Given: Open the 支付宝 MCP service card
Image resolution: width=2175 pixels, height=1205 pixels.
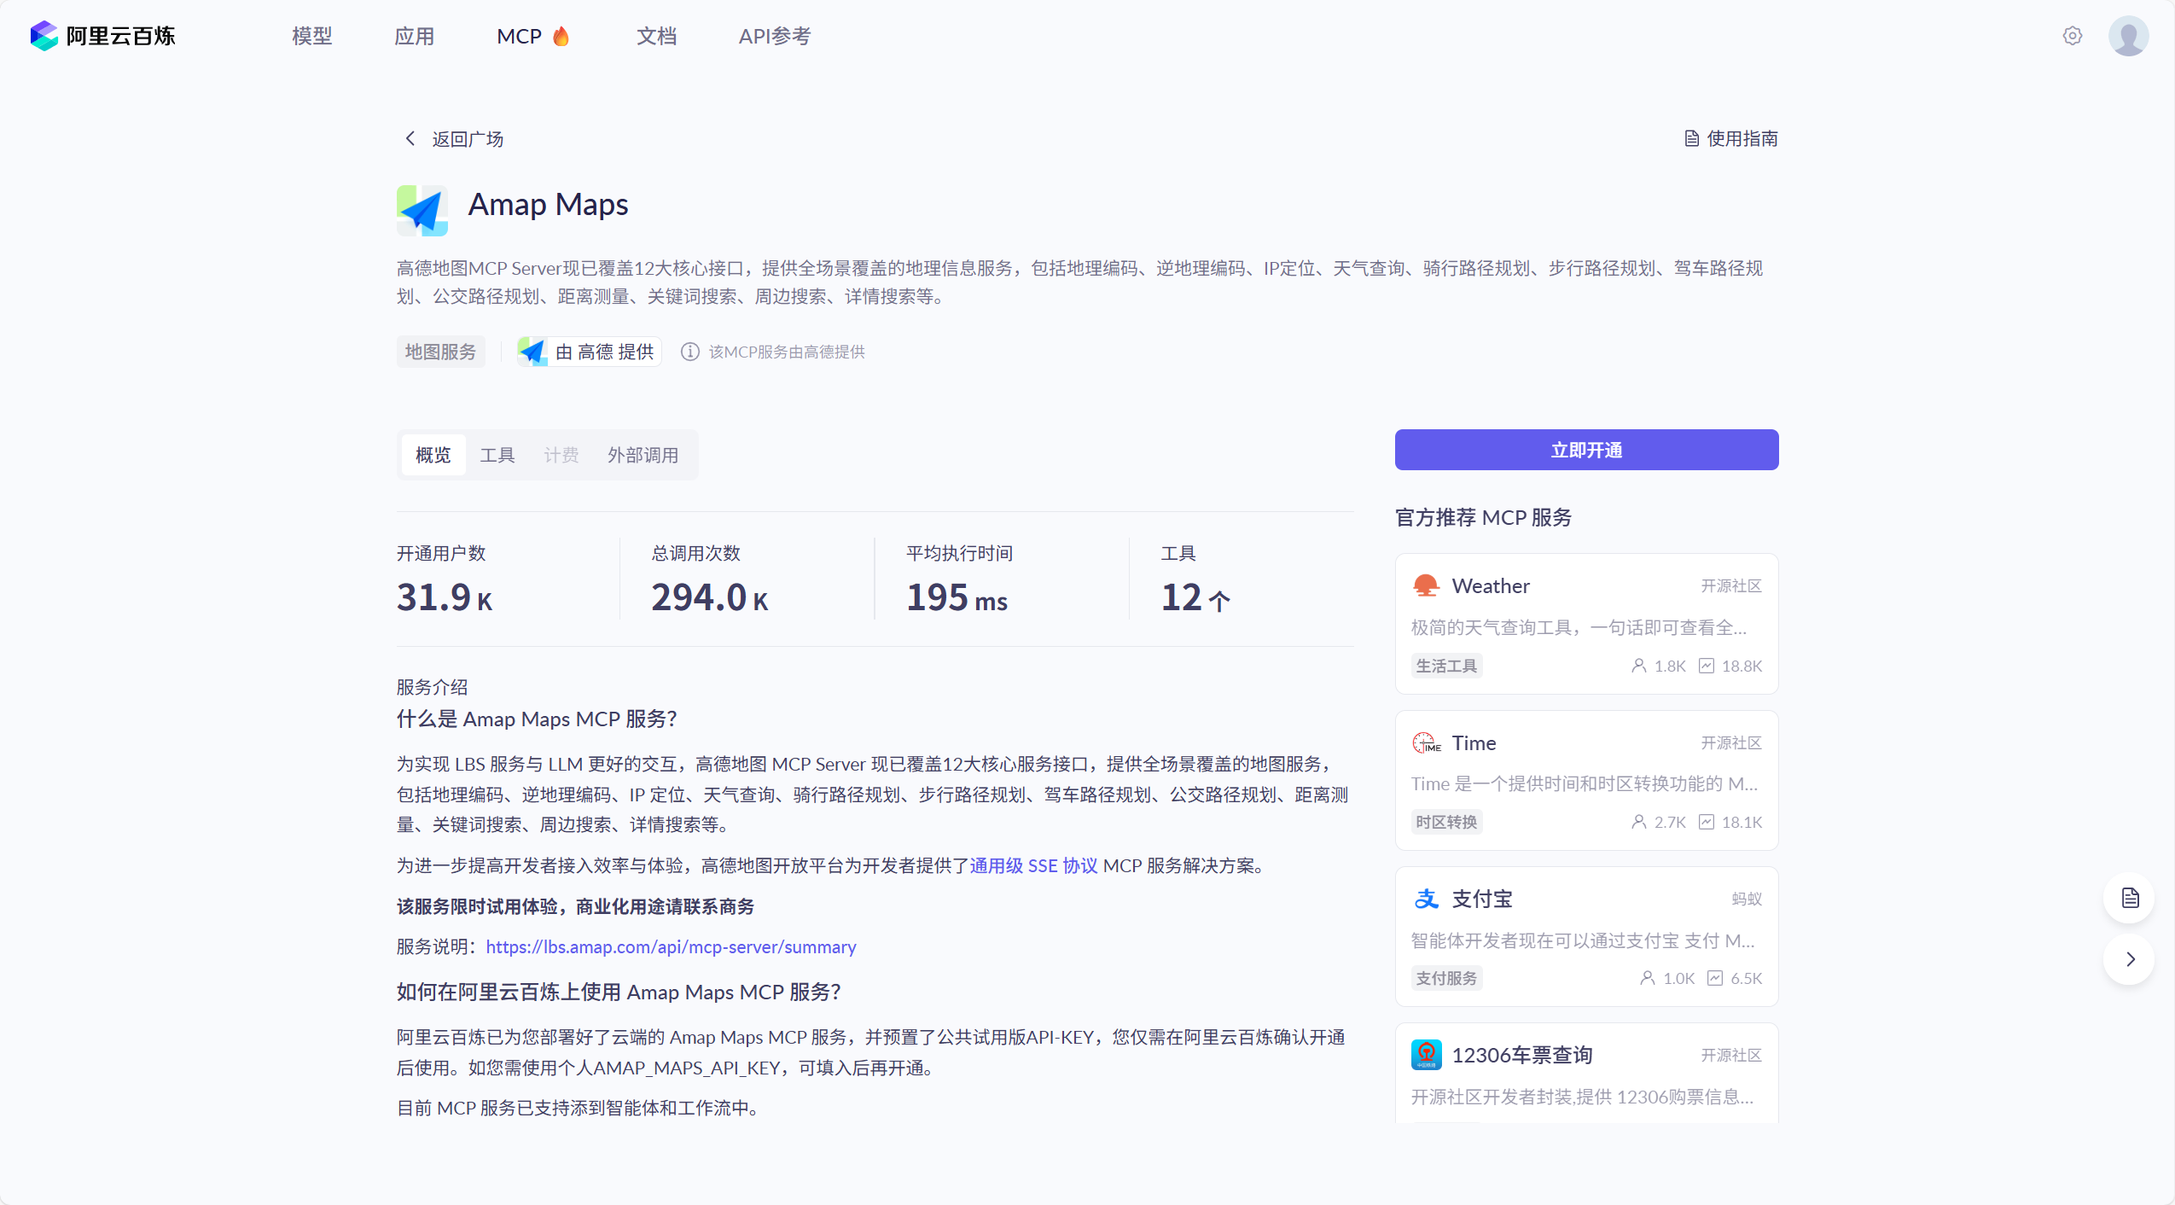Looking at the screenshot, I should (x=1586, y=936).
